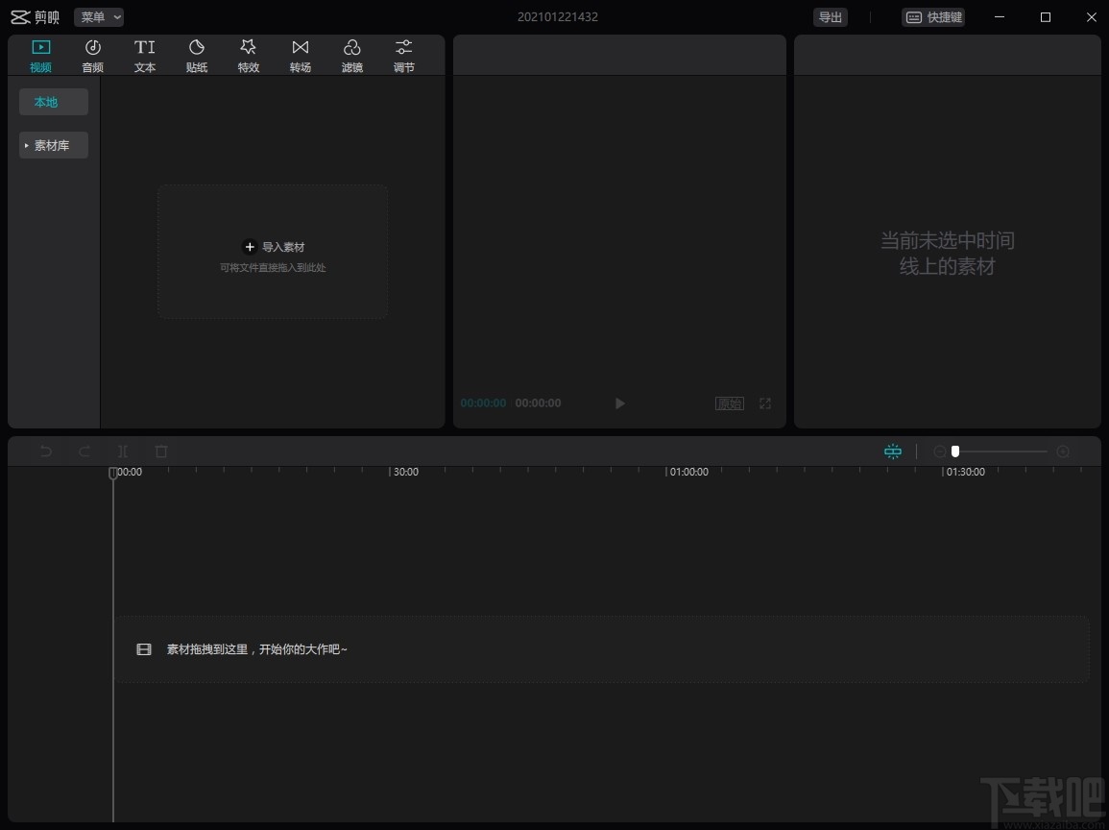Click the 导出 export button
Screen dimensions: 1109x830
pos(830,16)
